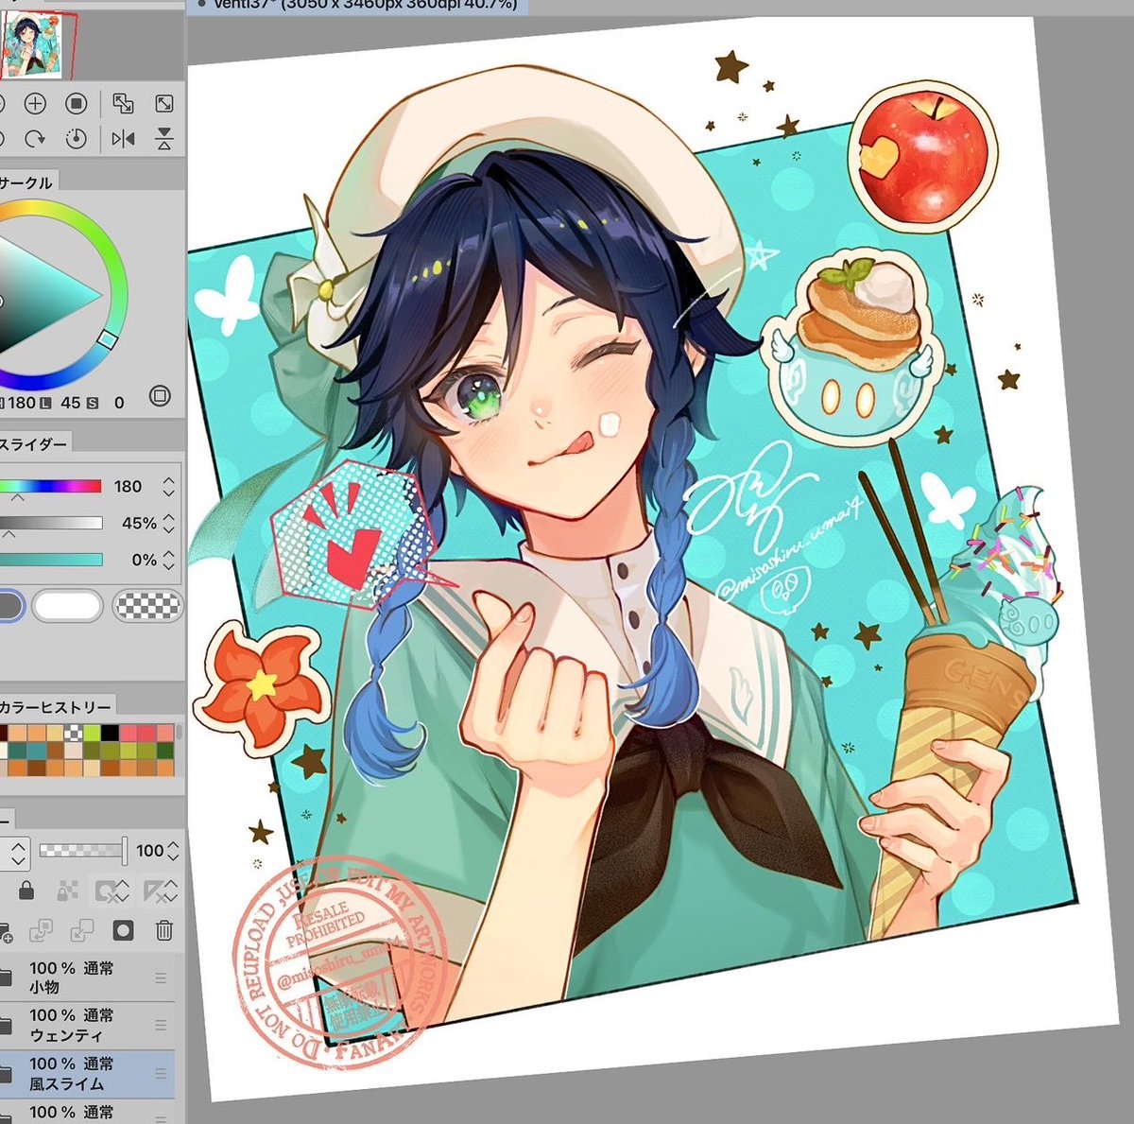Viewport: 1134px width, 1124px height.
Task: Pick the pink swatch in color history's top row
Action: click(129, 734)
